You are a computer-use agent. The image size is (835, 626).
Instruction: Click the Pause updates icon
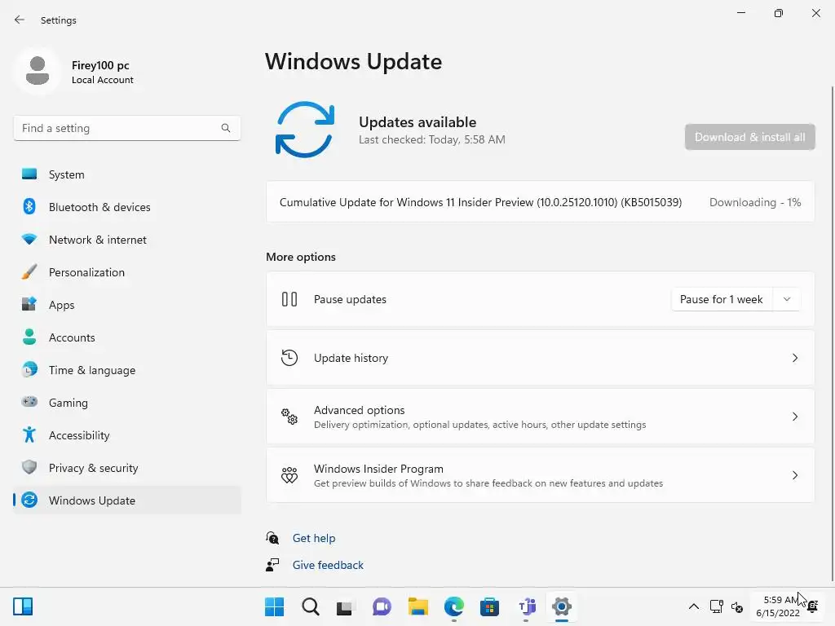tap(289, 299)
